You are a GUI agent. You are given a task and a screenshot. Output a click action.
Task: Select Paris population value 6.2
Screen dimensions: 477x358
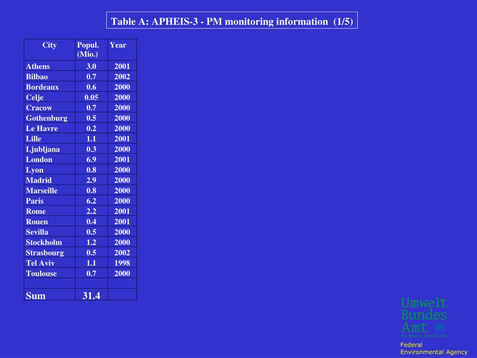(91, 200)
